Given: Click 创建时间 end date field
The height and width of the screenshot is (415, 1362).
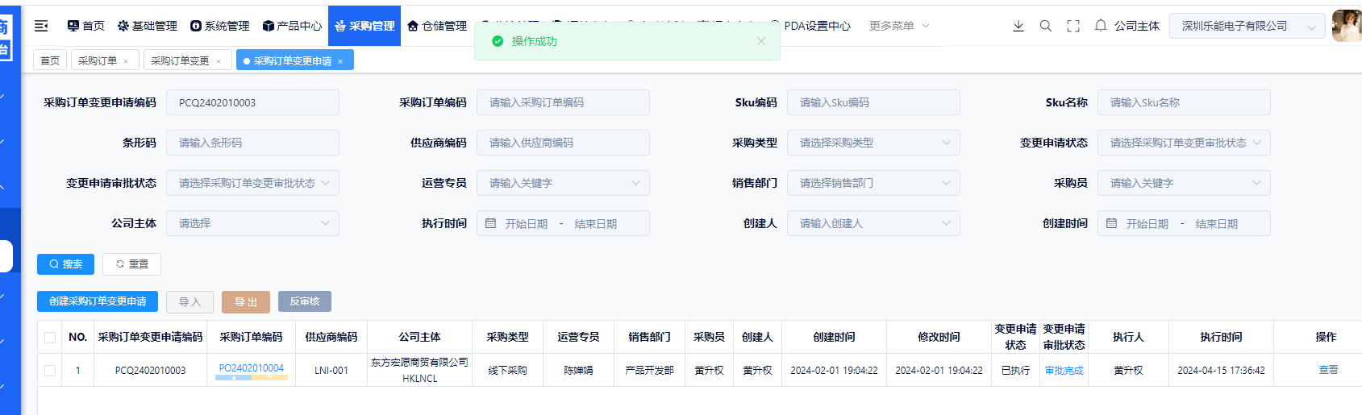Looking at the screenshot, I should (1217, 223).
